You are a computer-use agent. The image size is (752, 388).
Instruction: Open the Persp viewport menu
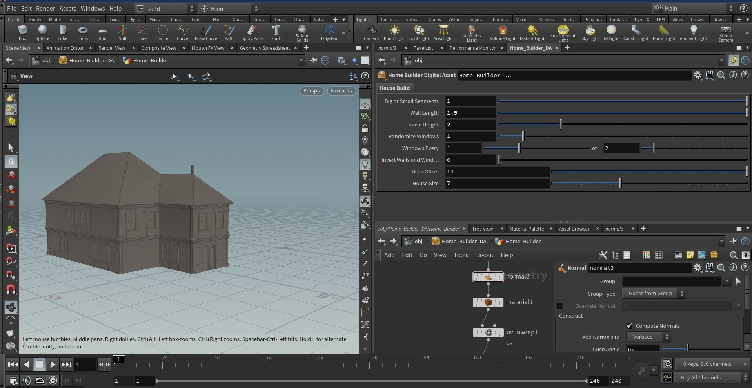311,91
